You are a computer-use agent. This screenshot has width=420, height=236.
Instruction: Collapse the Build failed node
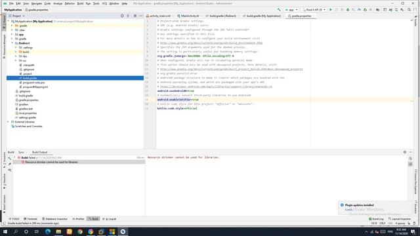click(14, 157)
